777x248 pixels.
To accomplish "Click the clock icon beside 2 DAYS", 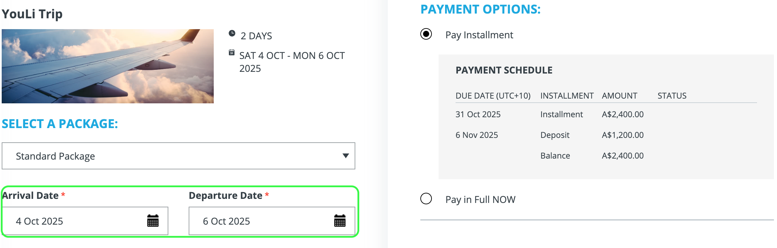I will [x=232, y=33].
